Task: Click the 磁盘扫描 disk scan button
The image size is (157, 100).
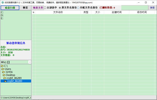Action: click(10, 8)
